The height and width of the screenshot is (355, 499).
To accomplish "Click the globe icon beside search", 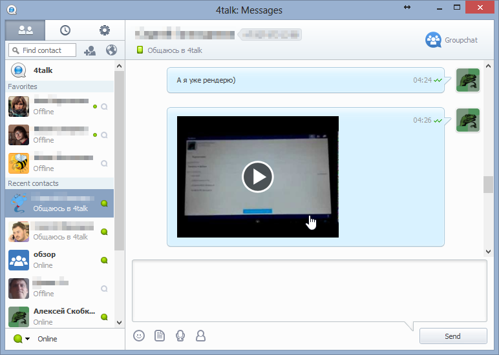I will (x=111, y=50).
